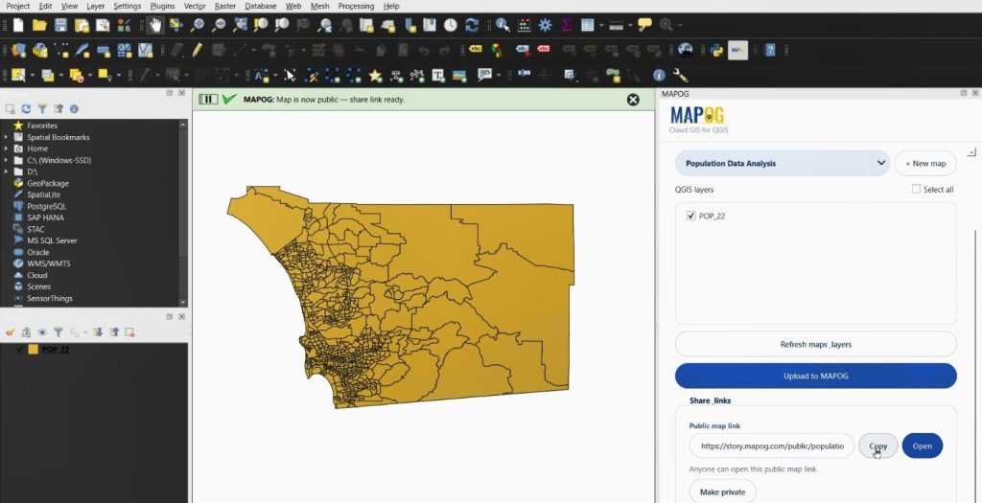Screen dimensions: 982x503
Task: Click the Zoom In magnifier tool
Action: (197, 25)
